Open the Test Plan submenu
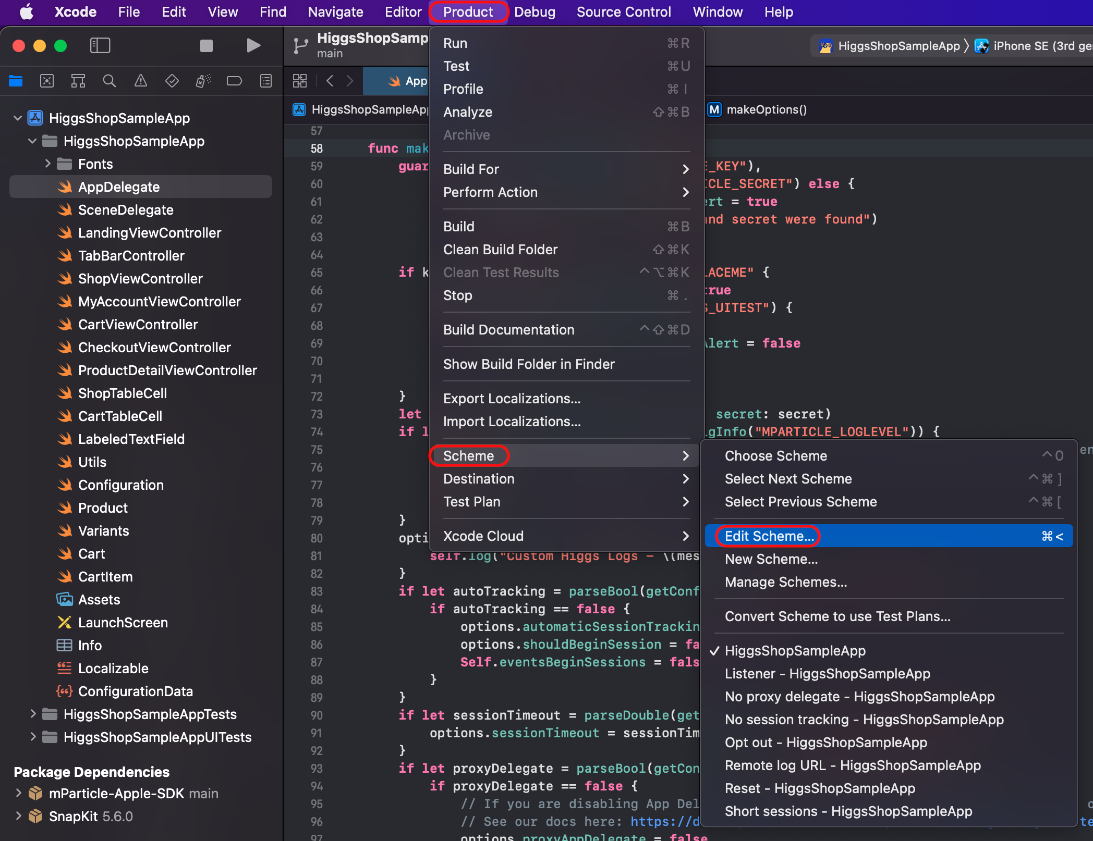 coord(567,502)
